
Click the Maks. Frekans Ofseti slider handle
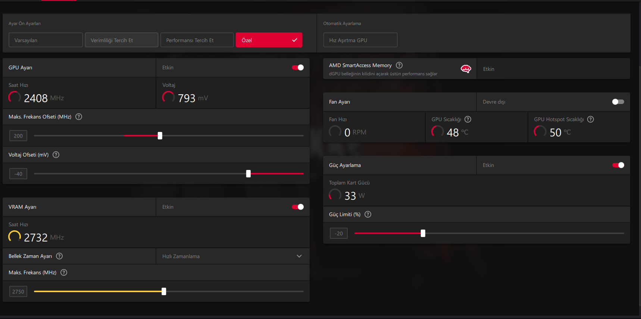(x=160, y=136)
